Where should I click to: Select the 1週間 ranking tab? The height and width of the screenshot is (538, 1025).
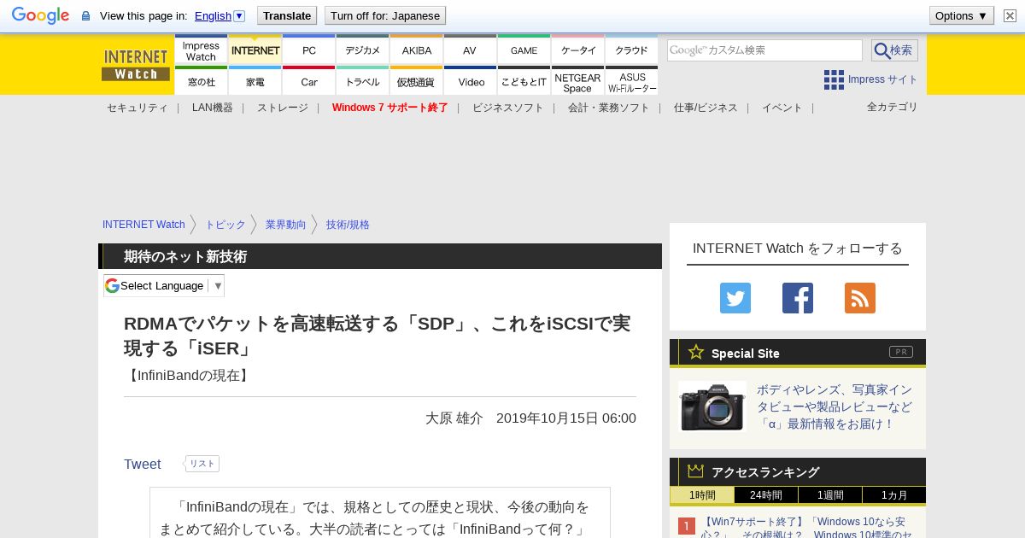pyautogui.click(x=830, y=495)
